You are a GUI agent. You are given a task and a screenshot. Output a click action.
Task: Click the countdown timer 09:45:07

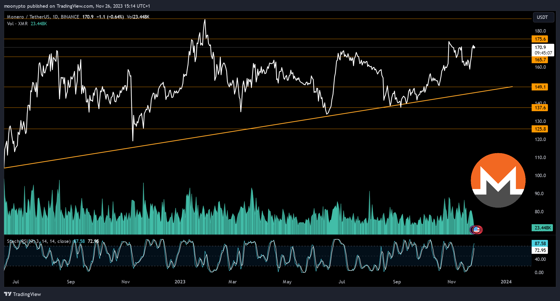(543, 53)
